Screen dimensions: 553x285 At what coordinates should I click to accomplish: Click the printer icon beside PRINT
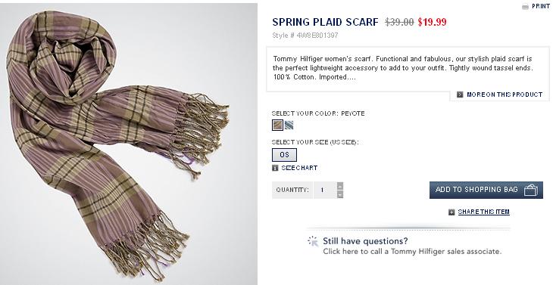click(x=525, y=6)
